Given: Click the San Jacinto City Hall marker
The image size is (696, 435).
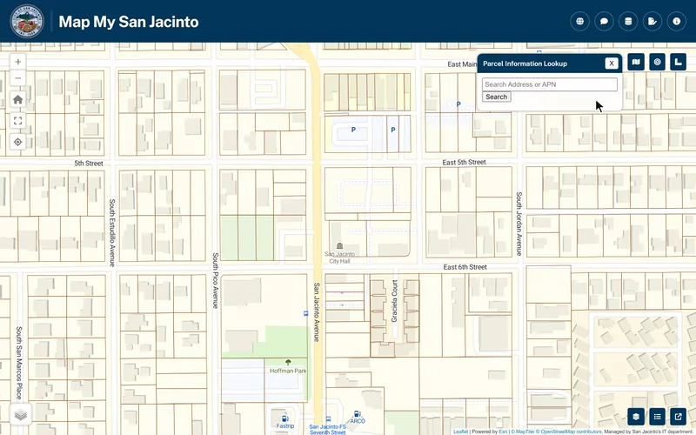Looking at the screenshot, I should tap(339, 246).
